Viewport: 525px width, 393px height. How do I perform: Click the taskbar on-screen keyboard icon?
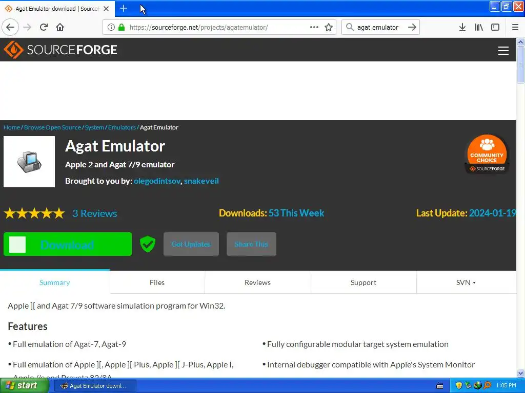coord(440,386)
